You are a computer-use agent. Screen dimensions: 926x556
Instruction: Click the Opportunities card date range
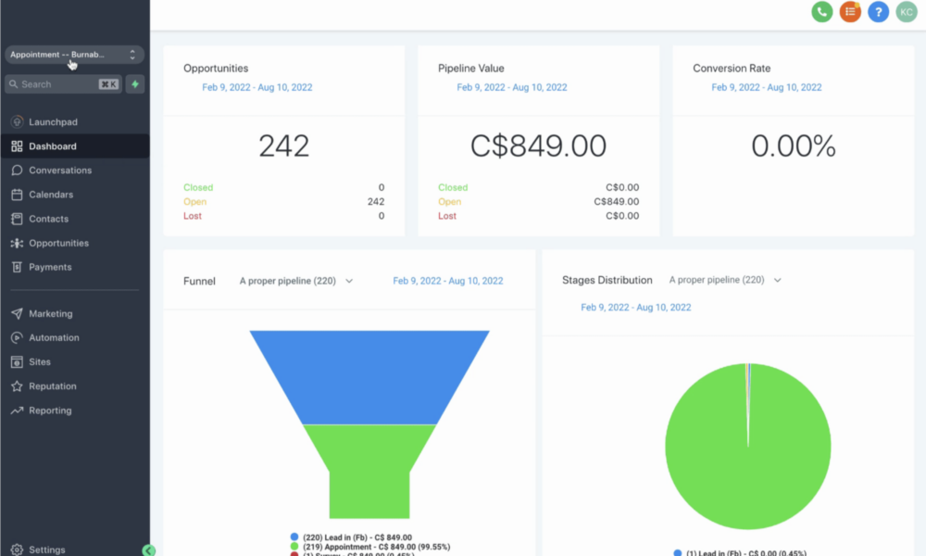click(x=257, y=87)
